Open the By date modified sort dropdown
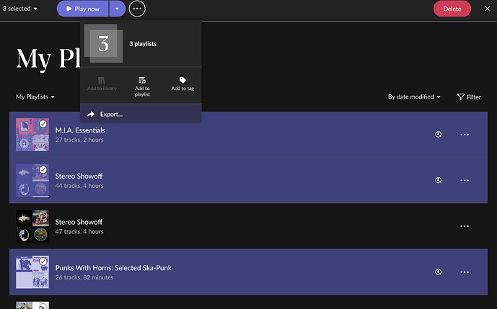 tap(414, 97)
